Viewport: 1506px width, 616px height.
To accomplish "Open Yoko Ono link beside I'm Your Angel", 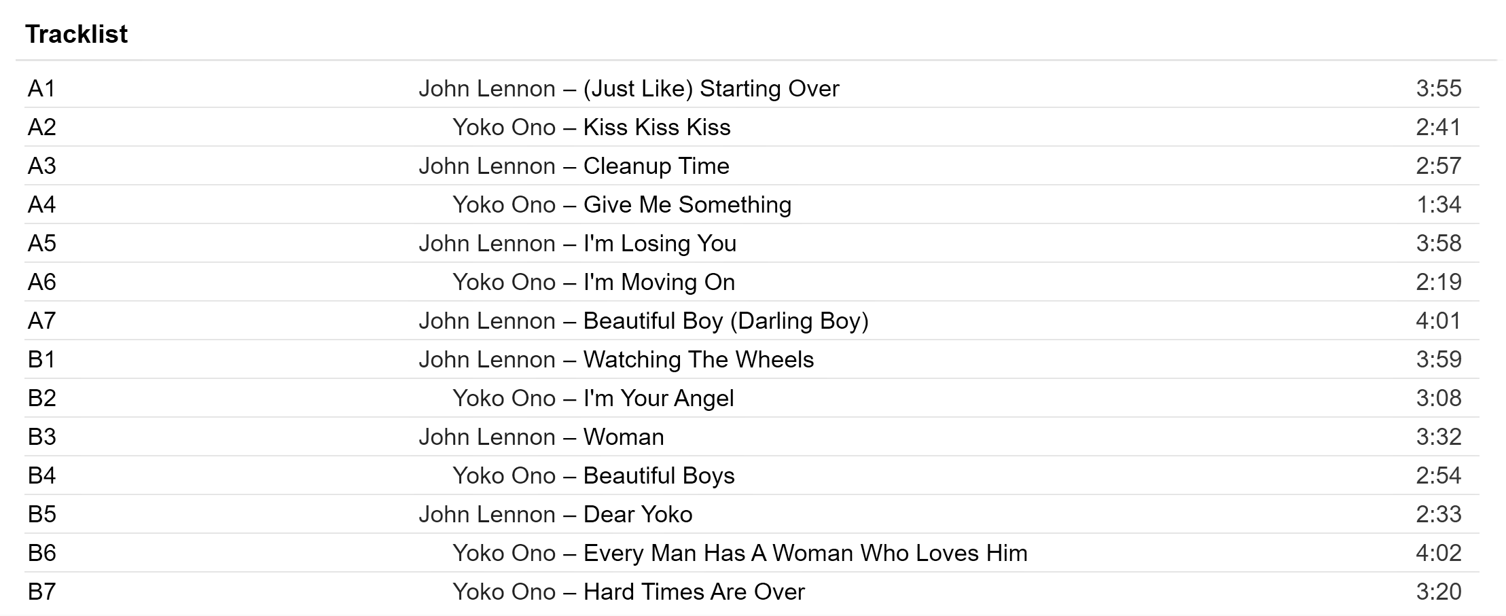I will click(x=503, y=399).
